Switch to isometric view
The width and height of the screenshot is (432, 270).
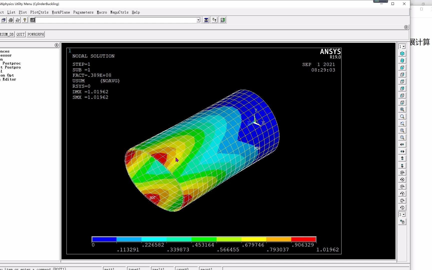pyautogui.click(x=402, y=53)
